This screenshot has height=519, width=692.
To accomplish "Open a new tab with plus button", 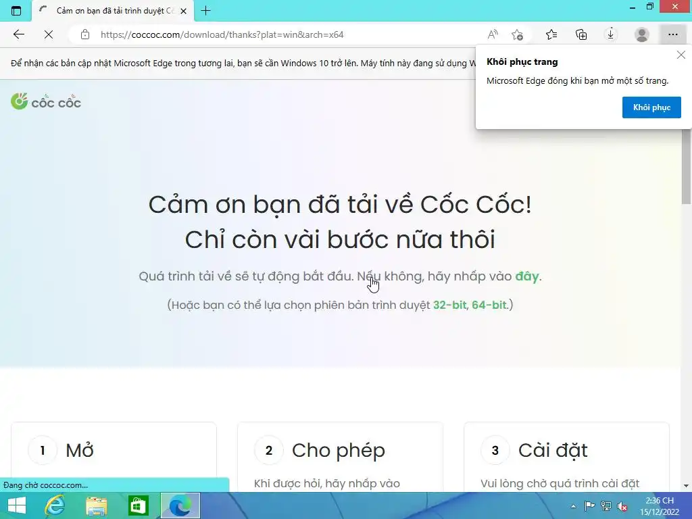I will tap(205, 11).
